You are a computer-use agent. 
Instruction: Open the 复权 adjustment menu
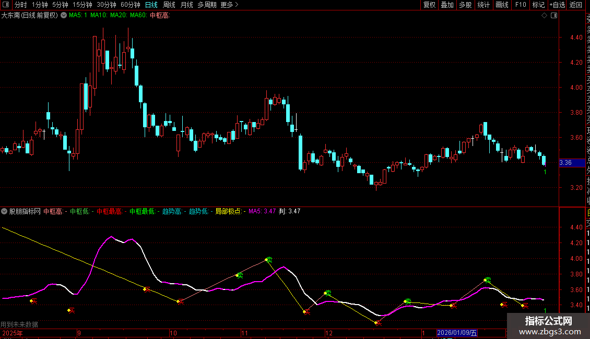(429, 5)
